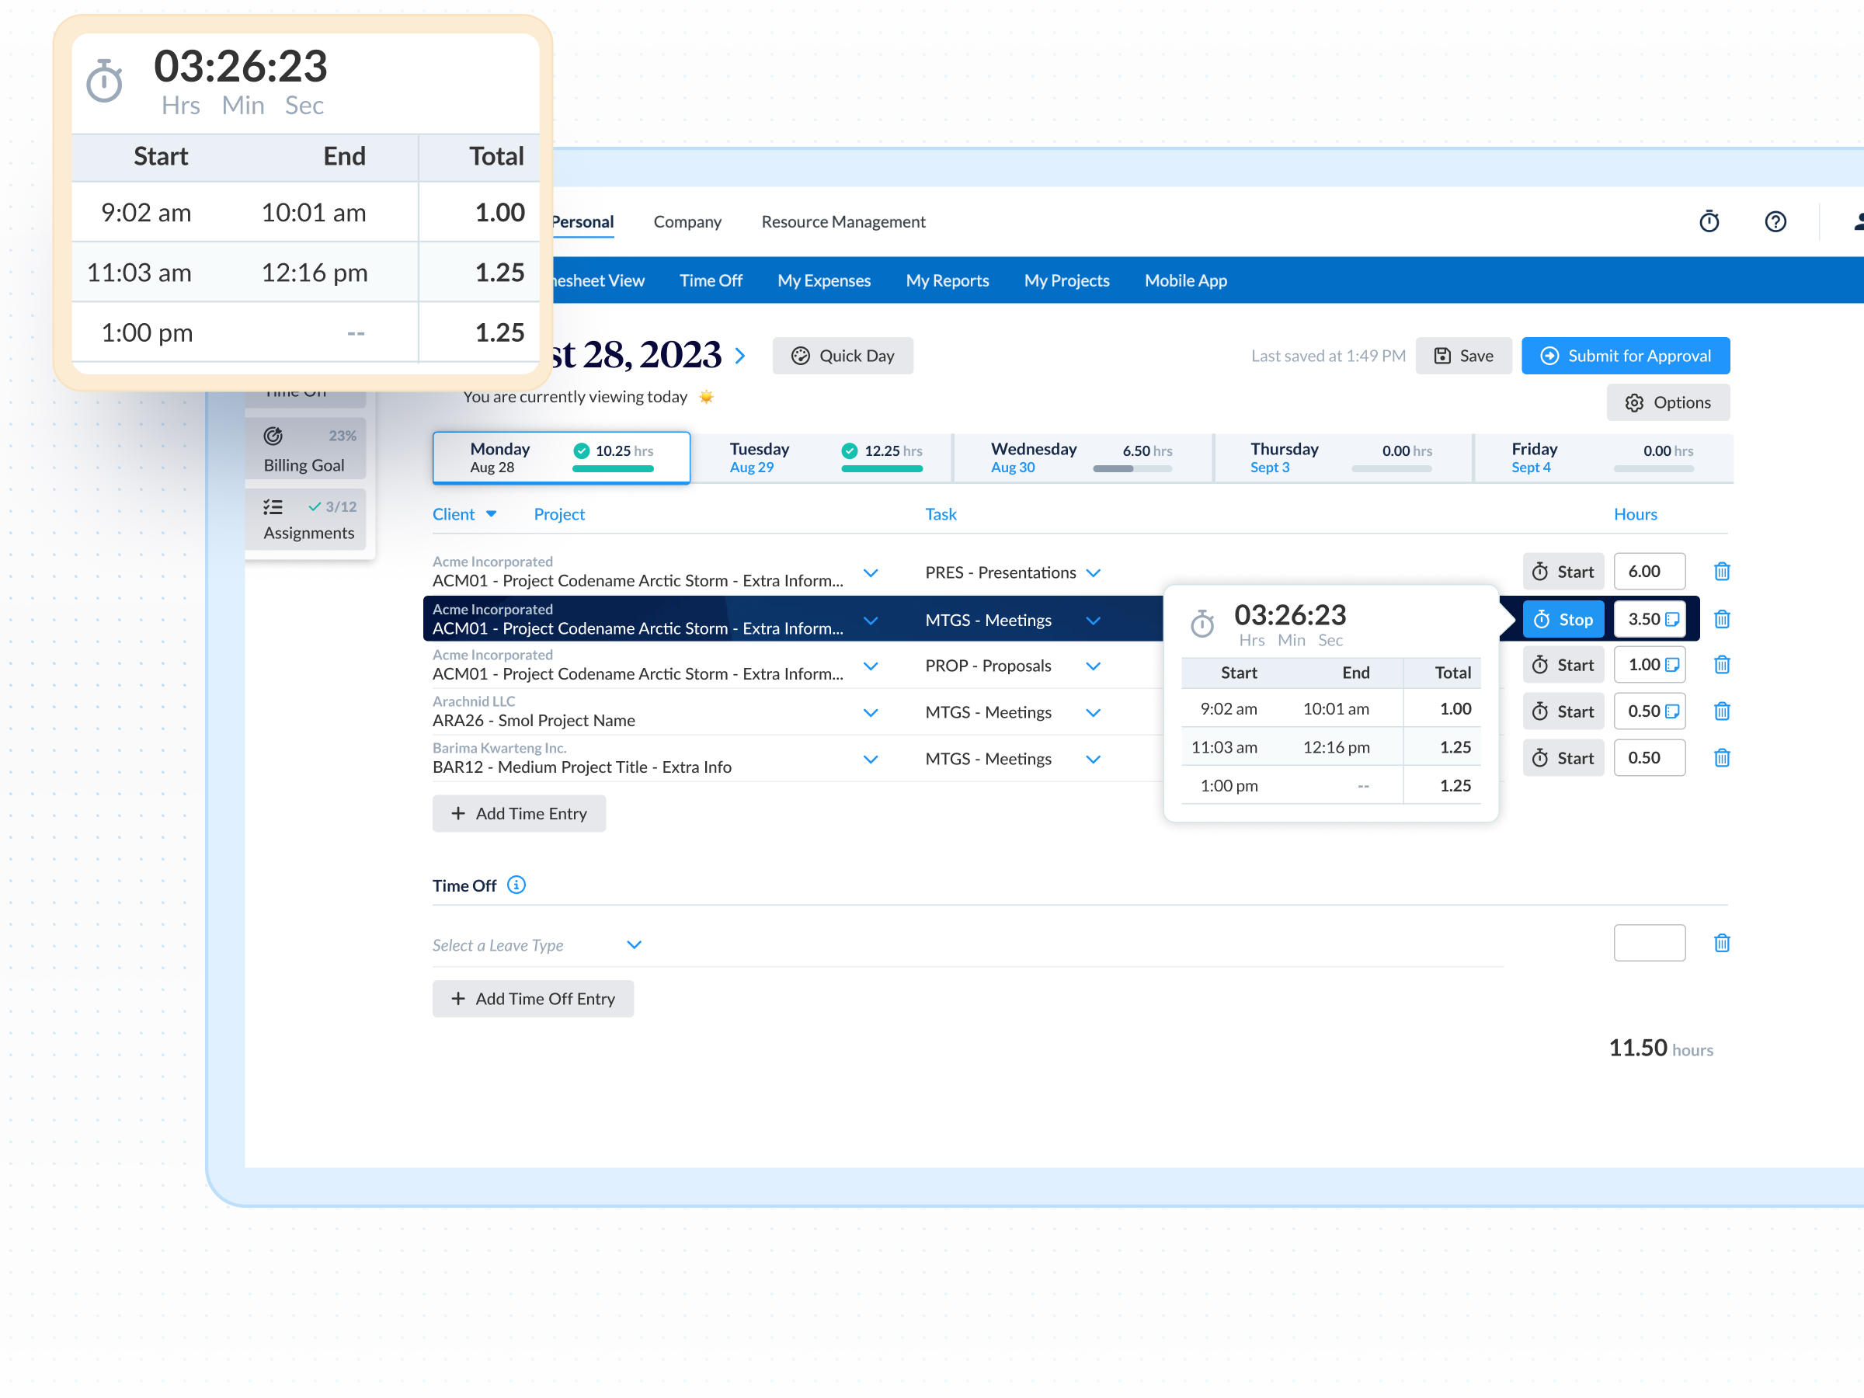Open the Client column sort dropdown
1864x1398 pixels.
coord(492,514)
